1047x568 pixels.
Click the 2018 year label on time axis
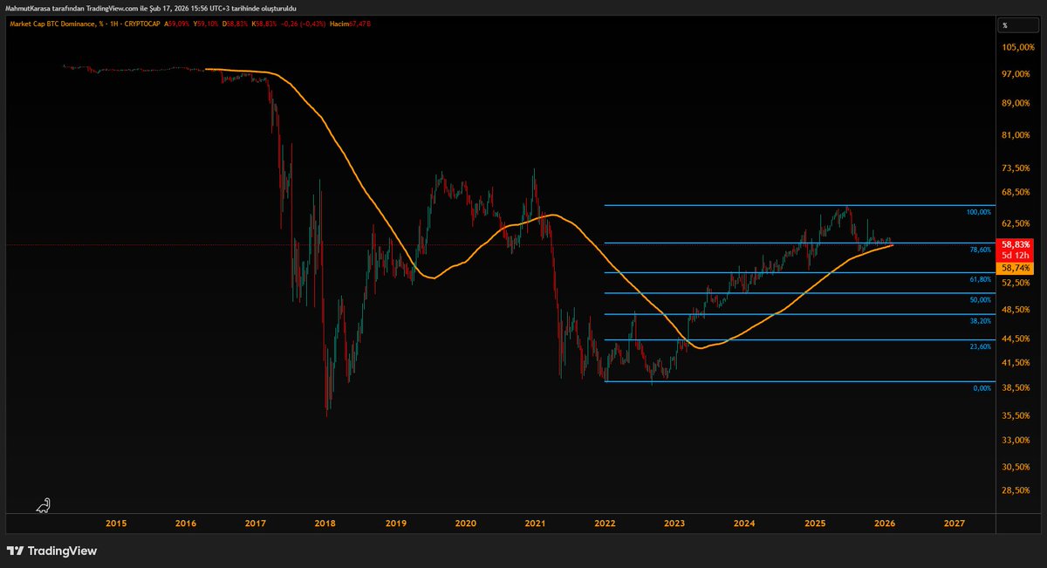click(325, 524)
